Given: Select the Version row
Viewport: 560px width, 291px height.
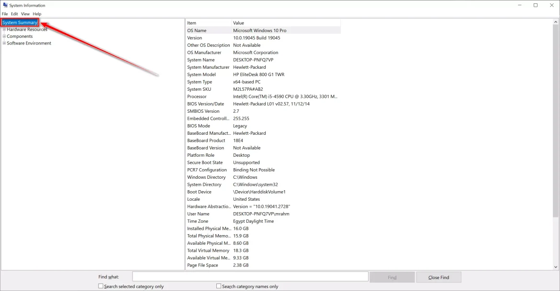Looking at the screenshot, I should (x=263, y=38).
